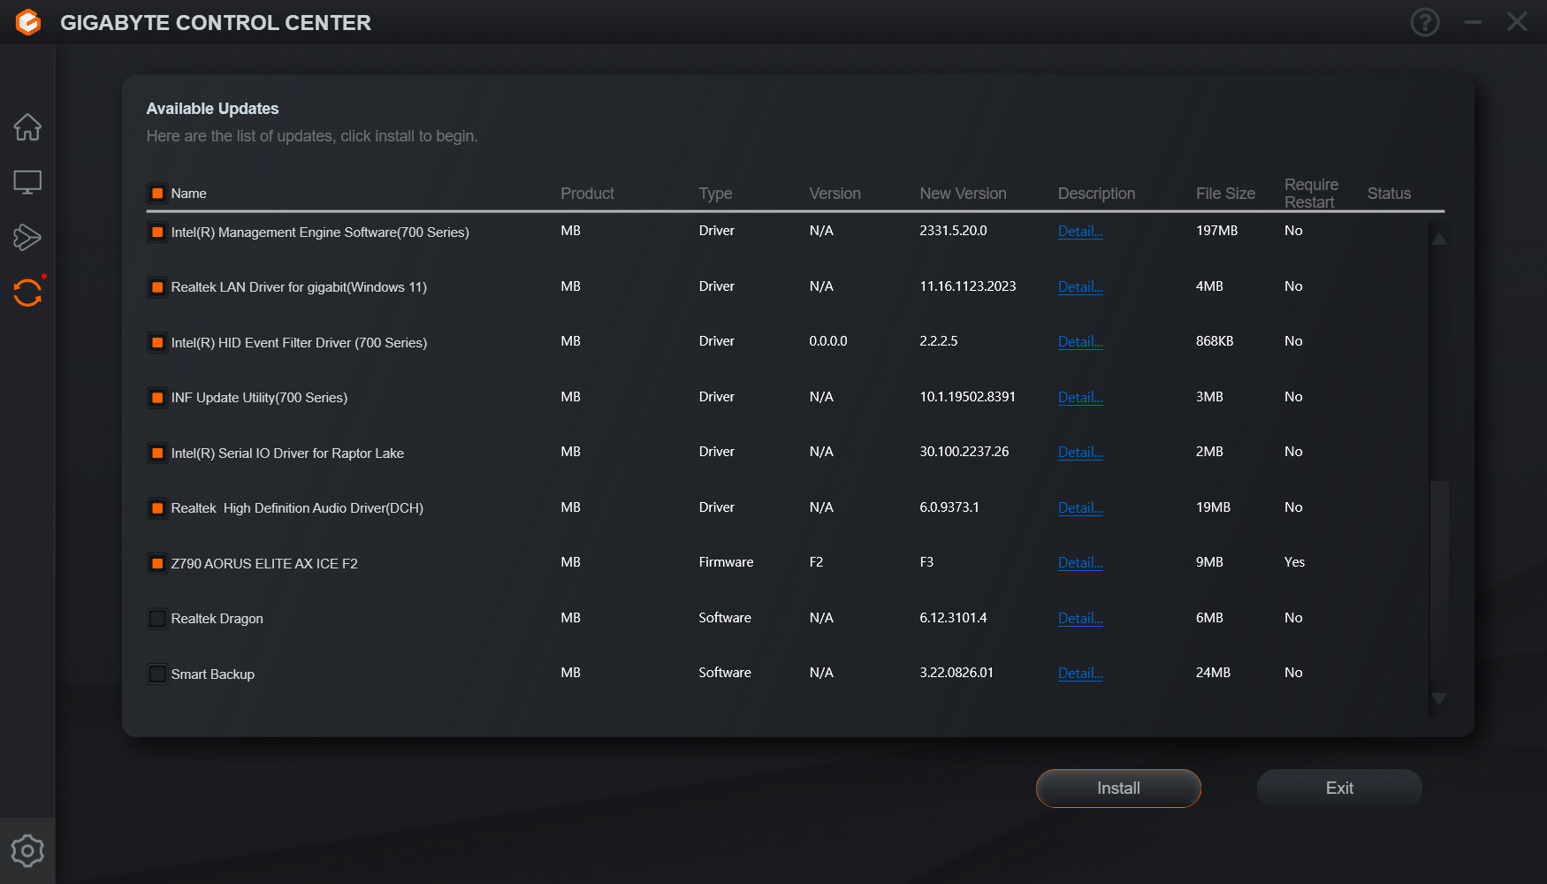
Task: Click the scrollbar down arrow
Action: 1439,699
